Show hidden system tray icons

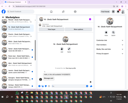tap(109, 97)
